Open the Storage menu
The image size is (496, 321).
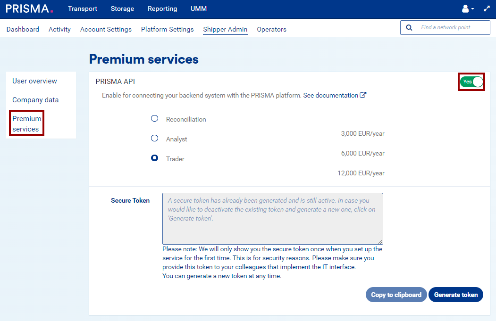click(122, 9)
